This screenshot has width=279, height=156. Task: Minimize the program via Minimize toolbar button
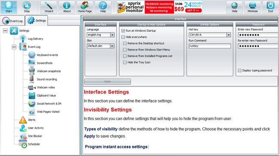coord(252,7)
